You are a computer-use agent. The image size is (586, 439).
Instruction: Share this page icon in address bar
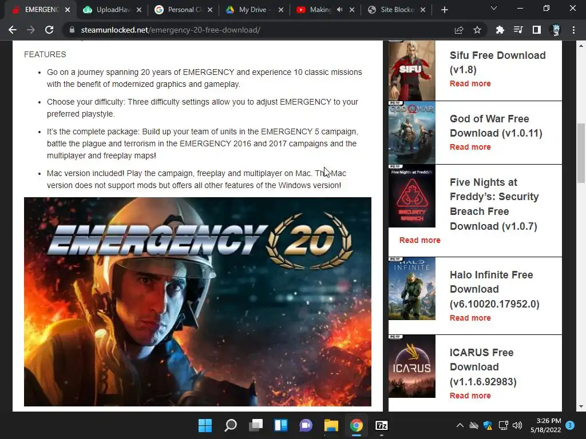pyautogui.click(x=459, y=30)
